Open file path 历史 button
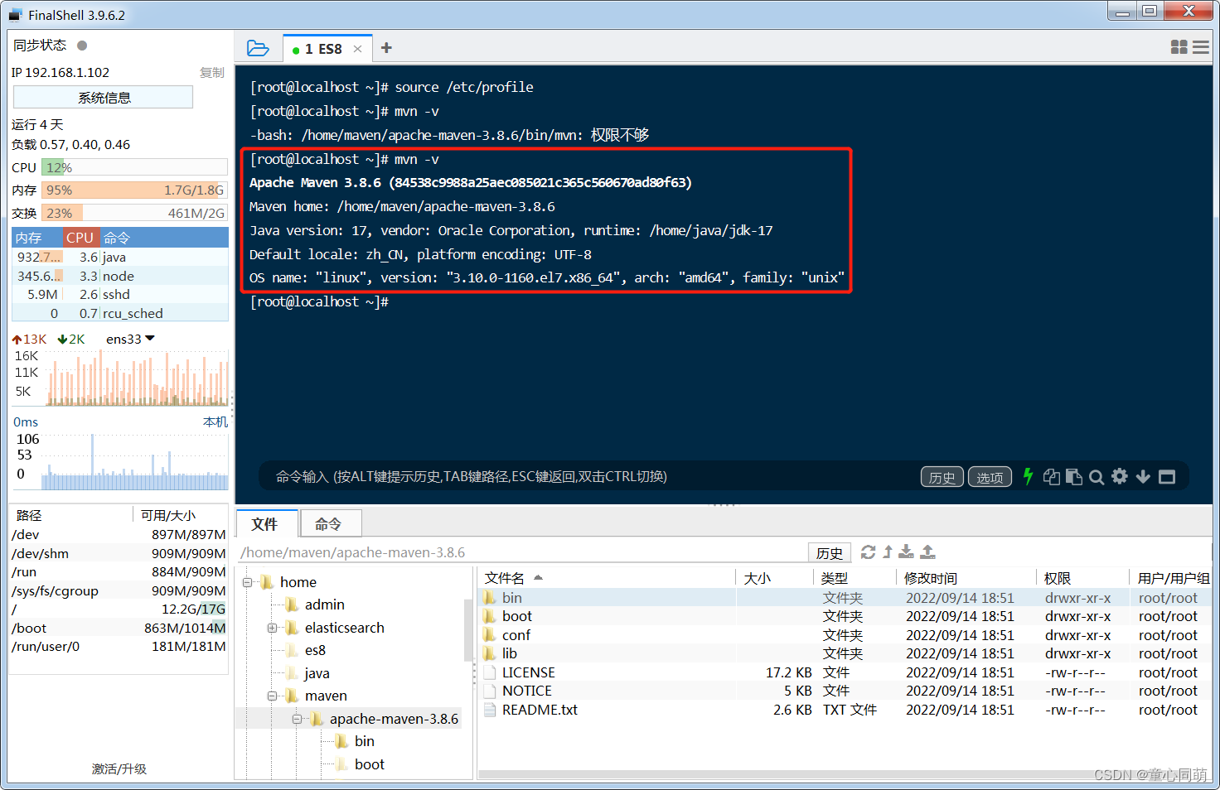 tap(830, 552)
